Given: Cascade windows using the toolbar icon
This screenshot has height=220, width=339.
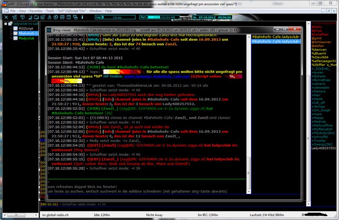Looking at the screenshot, I should 75,17.
